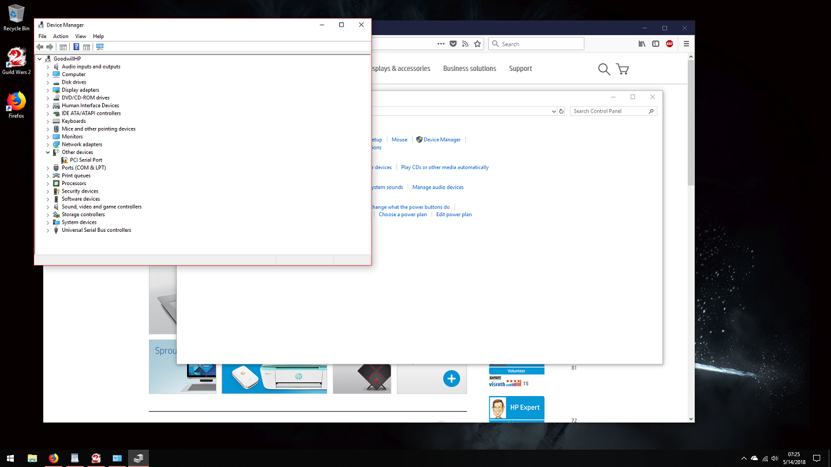Expand Universal Serial Bus controllers node

coord(48,230)
